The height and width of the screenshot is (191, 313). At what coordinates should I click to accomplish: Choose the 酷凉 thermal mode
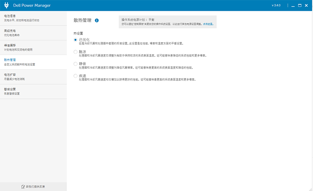coord(75,52)
